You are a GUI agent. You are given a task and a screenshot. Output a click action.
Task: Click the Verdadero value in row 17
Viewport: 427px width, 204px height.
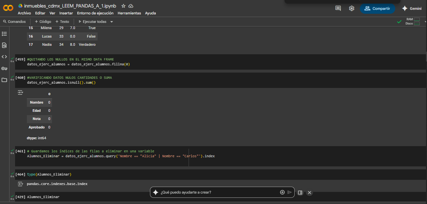[x=87, y=44]
